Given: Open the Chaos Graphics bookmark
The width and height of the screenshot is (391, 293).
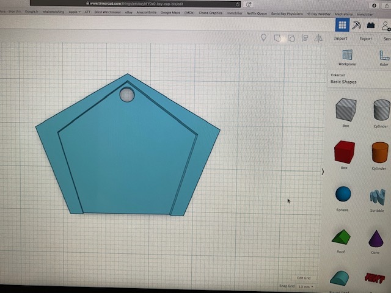Looking at the screenshot, I should 210,13.
